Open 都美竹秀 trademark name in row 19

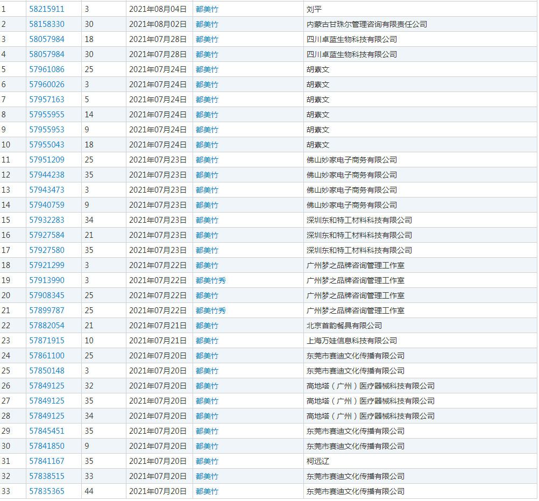[210, 280]
